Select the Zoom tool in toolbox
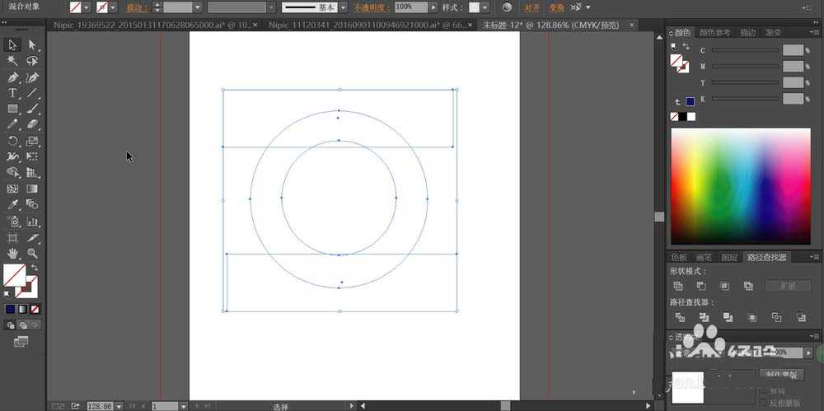 tap(32, 253)
